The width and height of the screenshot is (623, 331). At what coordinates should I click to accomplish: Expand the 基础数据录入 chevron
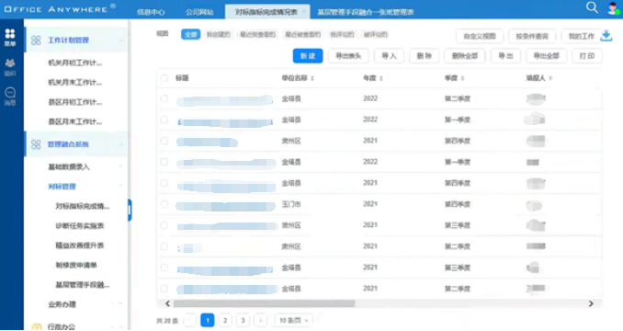[120, 167]
